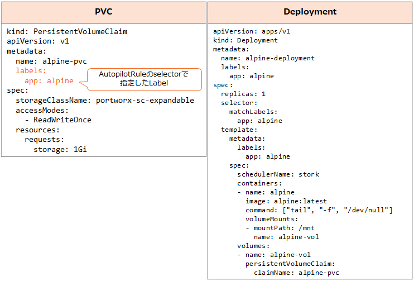Select the line 'apiVersion: v1'
The height and width of the screenshot is (281, 414).
(38, 41)
